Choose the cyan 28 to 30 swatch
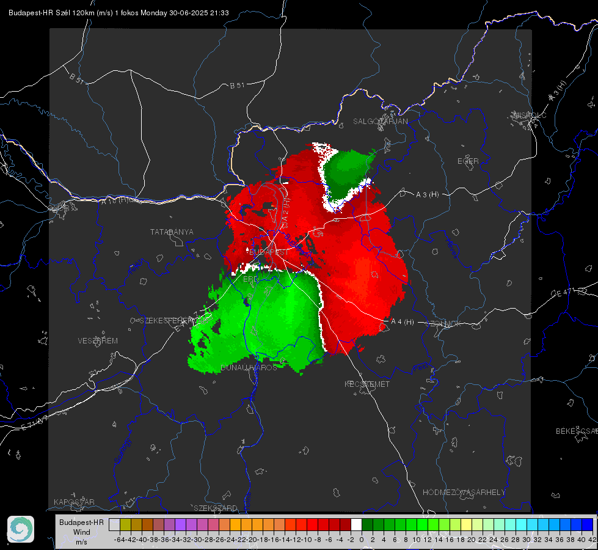 click(521, 524)
